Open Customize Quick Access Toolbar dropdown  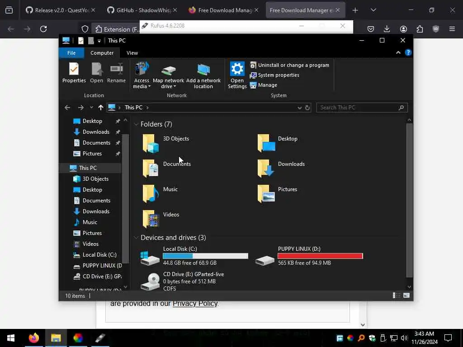point(99,41)
